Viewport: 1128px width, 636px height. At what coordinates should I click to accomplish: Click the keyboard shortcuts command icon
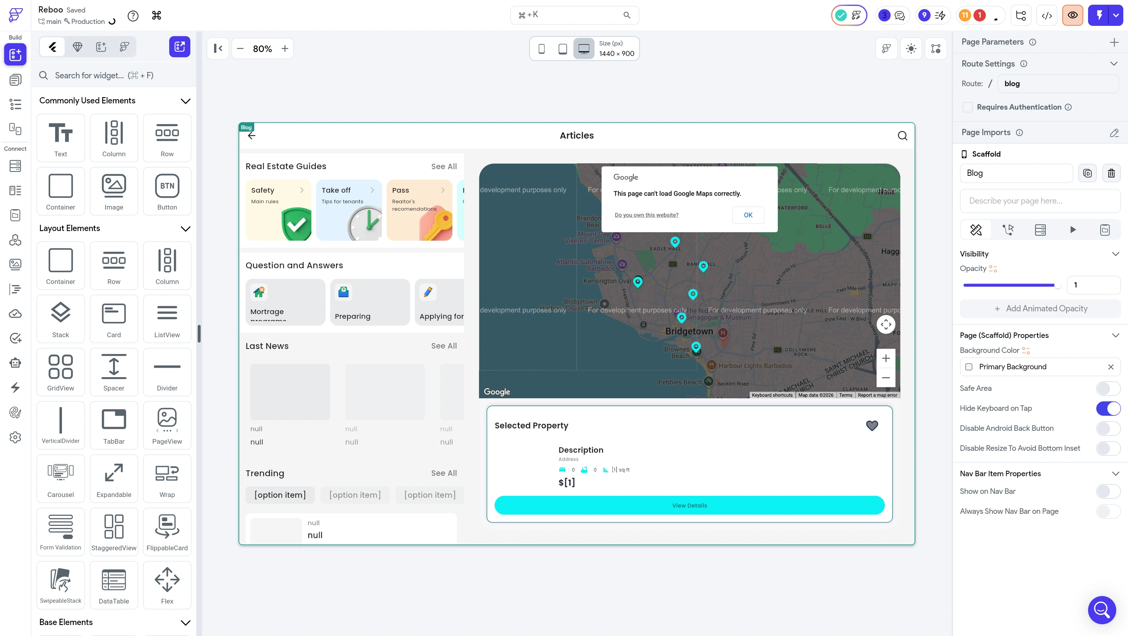point(156,16)
